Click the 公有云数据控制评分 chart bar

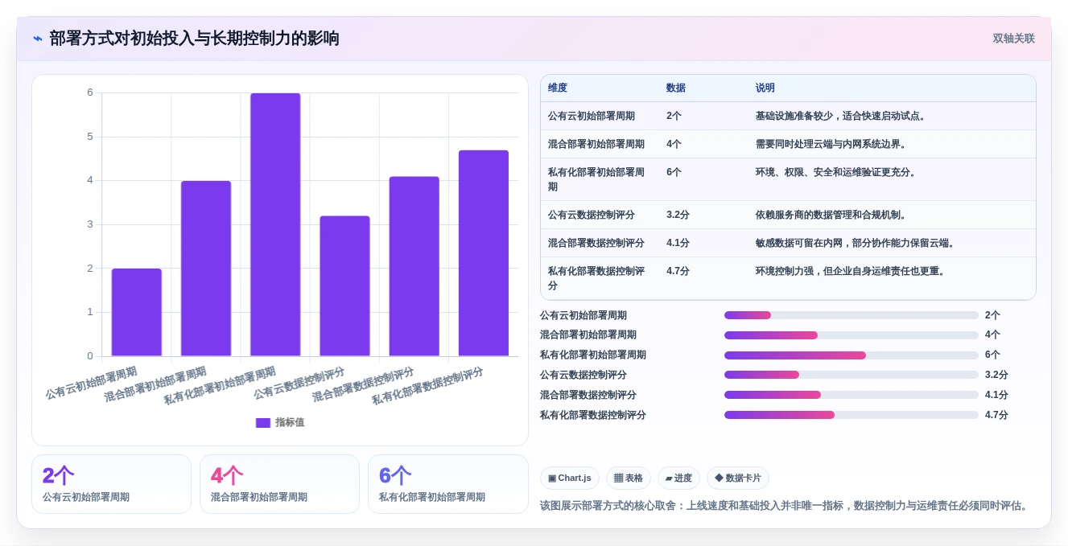point(344,286)
